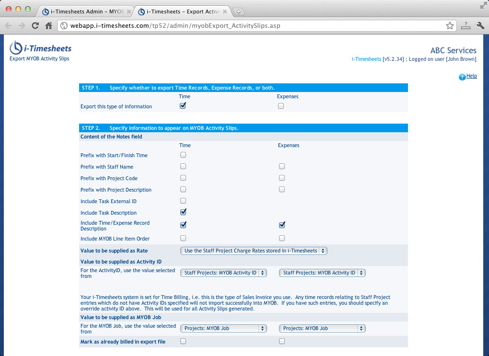Open the Help link
The image size is (489, 356).
pyautogui.click(x=472, y=76)
